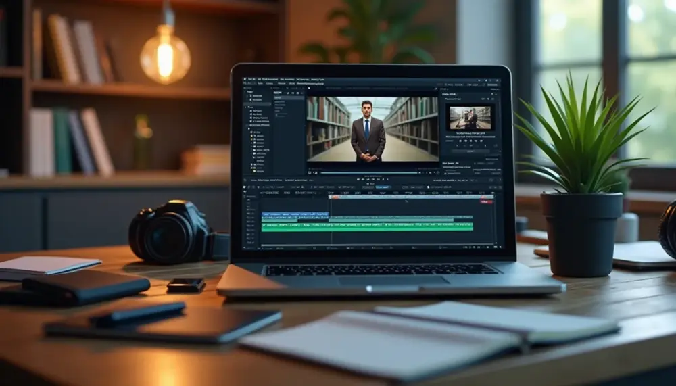Click the first icon in the timeline toolbar
This screenshot has height=386, width=676.
(x=246, y=187)
